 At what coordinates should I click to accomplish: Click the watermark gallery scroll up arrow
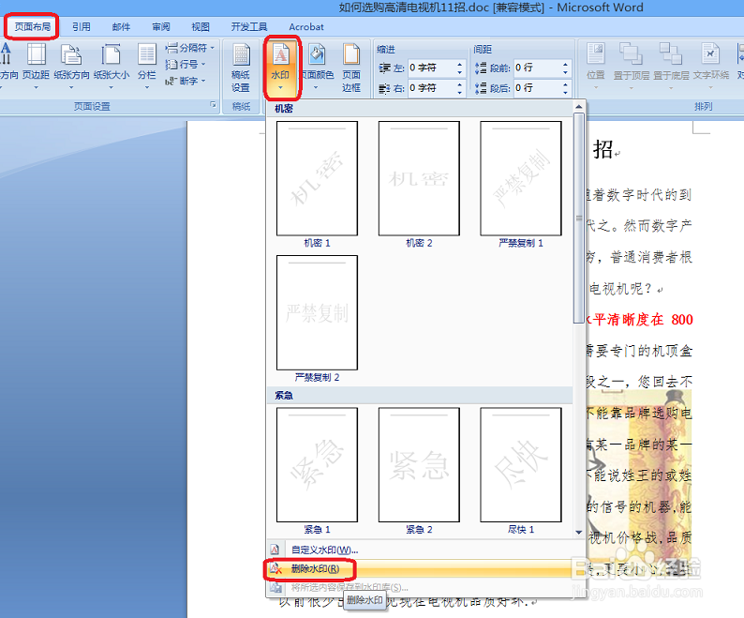(x=578, y=106)
